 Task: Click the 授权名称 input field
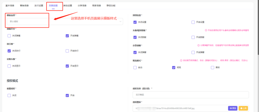coord(191,95)
